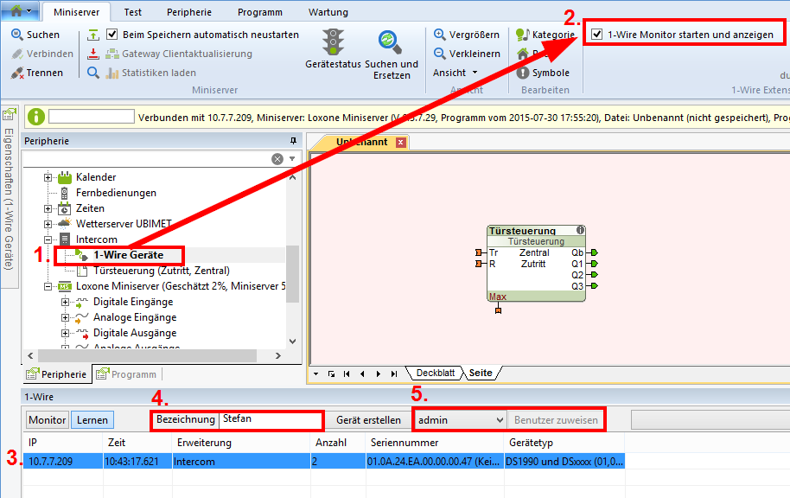The height and width of the screenshot is (498, 790).
Task: Click the Monitor button in 1-Wire panel
Action: [x=48, y=420]
